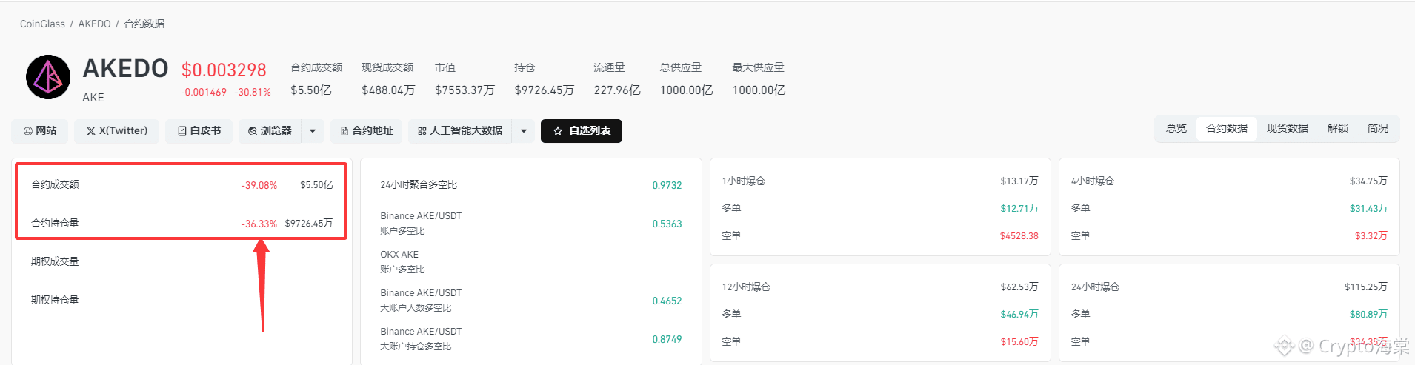Image resolution: width=1415 pixels, height=365 pixels.
Task: Expand the dropdown arrow beside 人工智能大数据
Action: pos(524,131)
